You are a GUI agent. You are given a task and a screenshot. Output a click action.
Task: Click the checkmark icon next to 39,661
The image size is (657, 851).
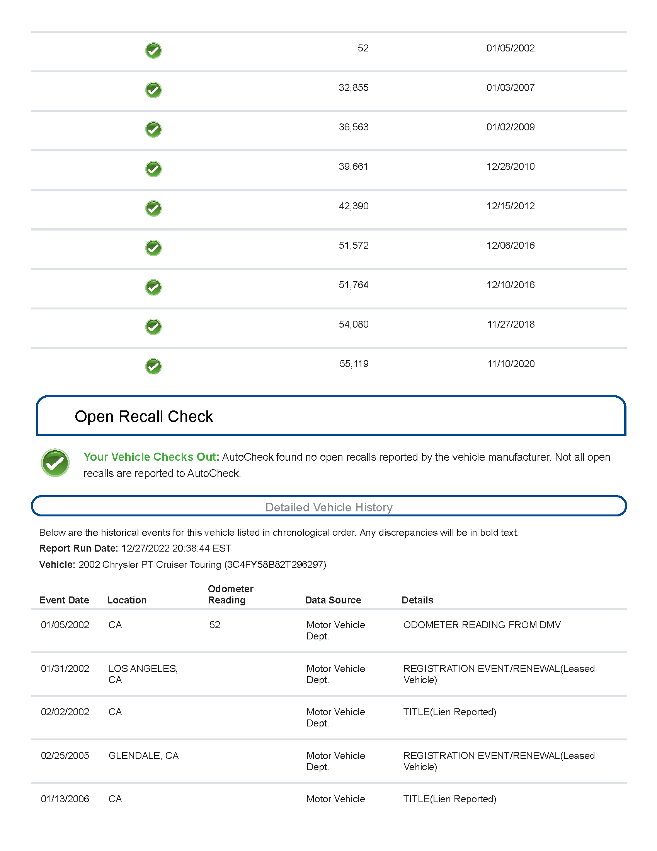[x=153, y=169]
